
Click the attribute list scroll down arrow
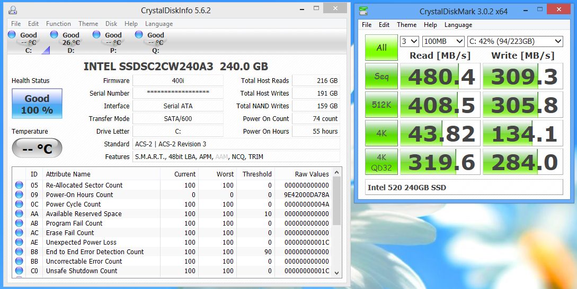pos(336,273)
